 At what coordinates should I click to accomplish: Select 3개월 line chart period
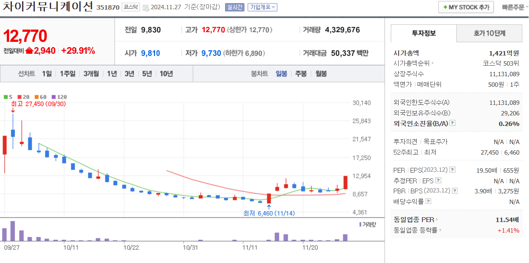click(x=91, y=74)
